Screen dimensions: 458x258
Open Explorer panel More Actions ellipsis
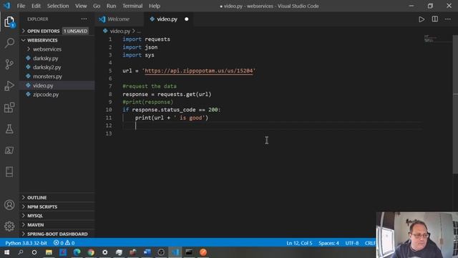84,19
